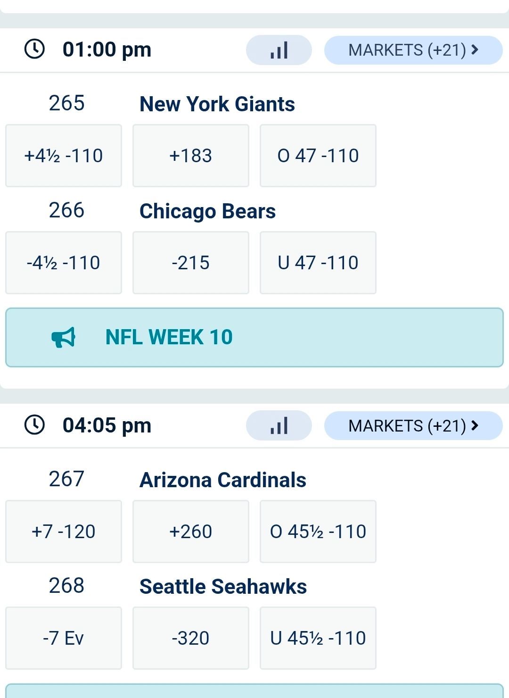Choose Under 45½ -110 total
Image resolution: width=509 pixels, height=698 pixels.
click(x=318, y=638)
